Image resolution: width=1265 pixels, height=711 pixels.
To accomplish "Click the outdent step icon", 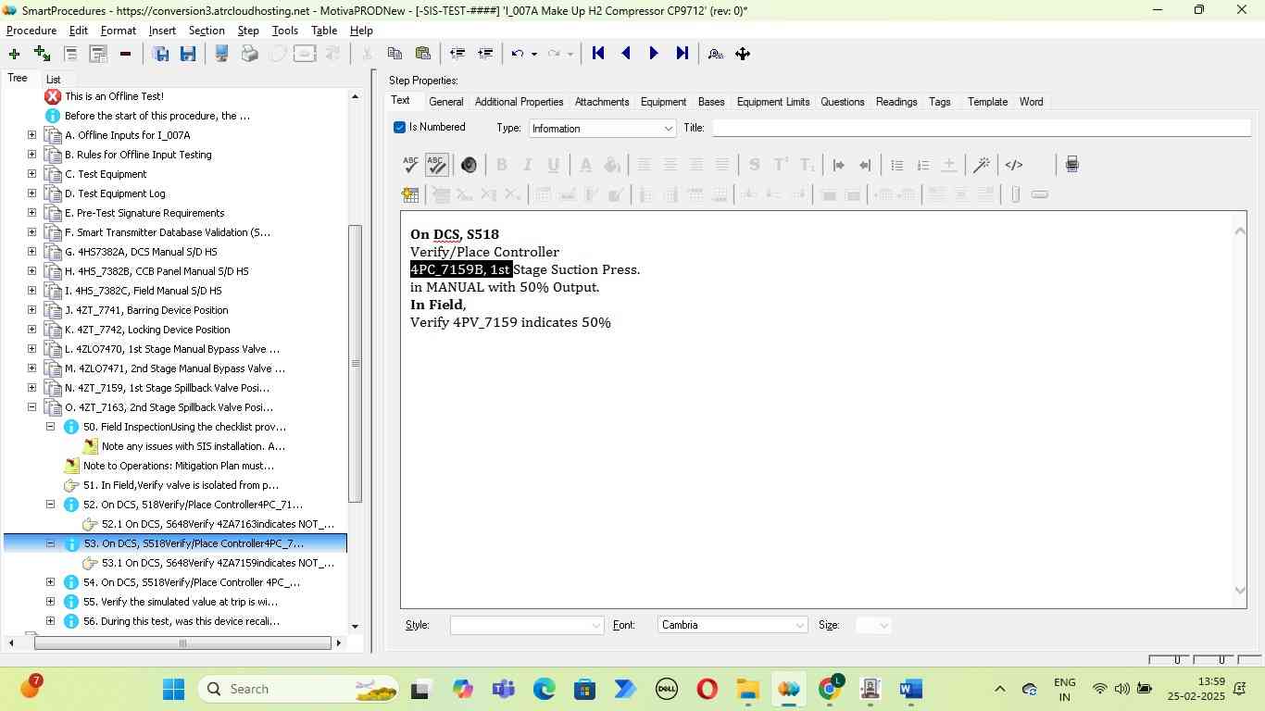I will click(x=457, y=54).
